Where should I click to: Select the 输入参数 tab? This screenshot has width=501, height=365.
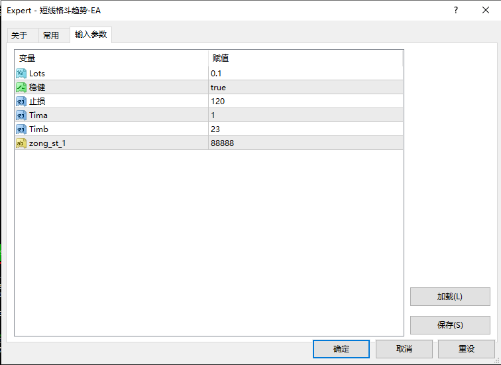(91, 35)
